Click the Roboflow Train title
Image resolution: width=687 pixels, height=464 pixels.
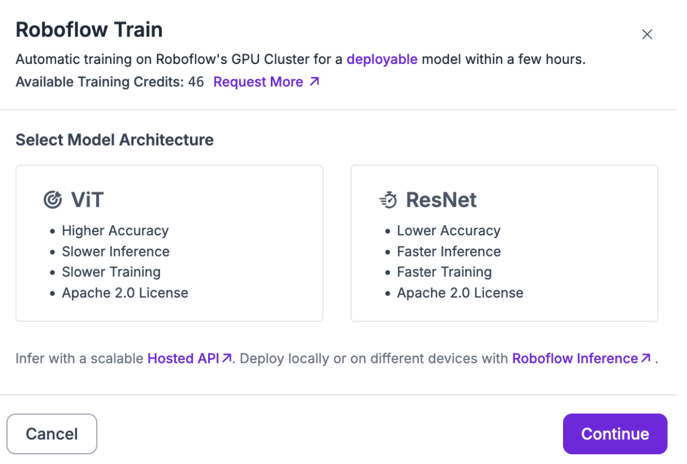click(89, 29)
